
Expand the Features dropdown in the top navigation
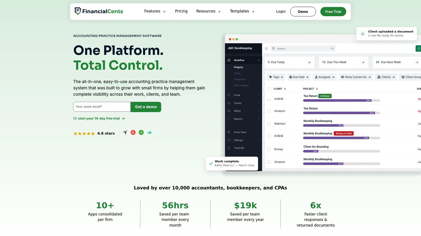click(x=155, y=11)
